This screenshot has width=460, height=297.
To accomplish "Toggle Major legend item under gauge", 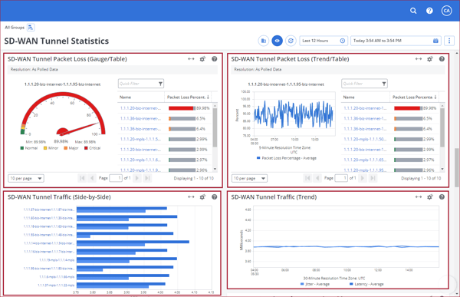I will pyautogui.click(x=71, y=148).
